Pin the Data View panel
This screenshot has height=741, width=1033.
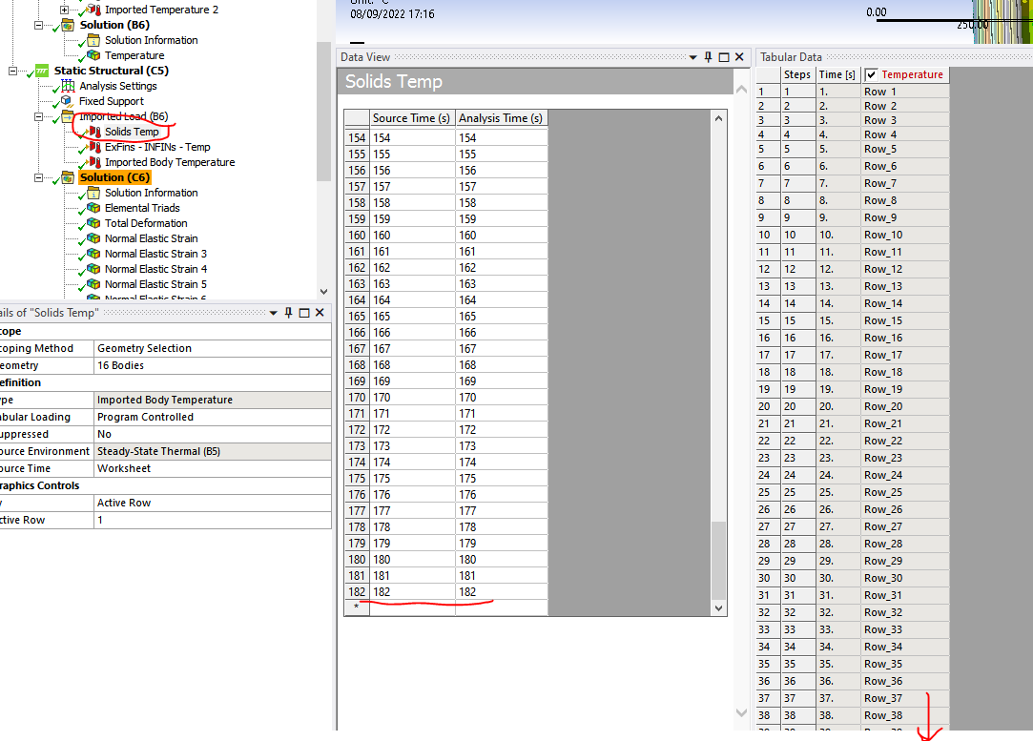point(708,57)
